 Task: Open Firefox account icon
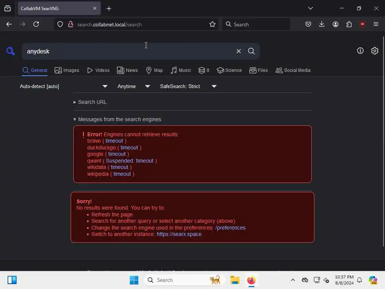pos(335,24)
